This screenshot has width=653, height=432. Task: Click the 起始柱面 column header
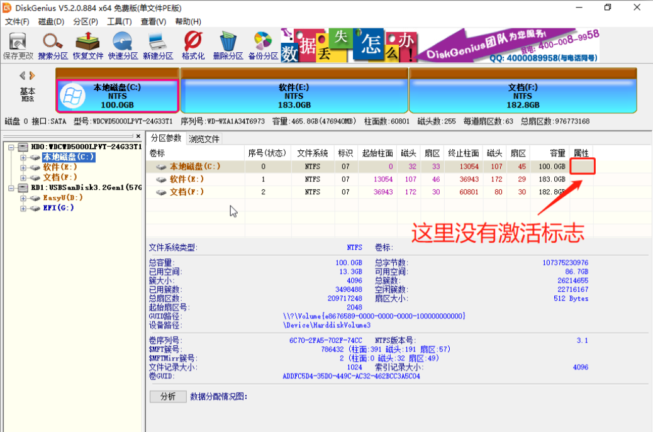click(x=377, y=153)
